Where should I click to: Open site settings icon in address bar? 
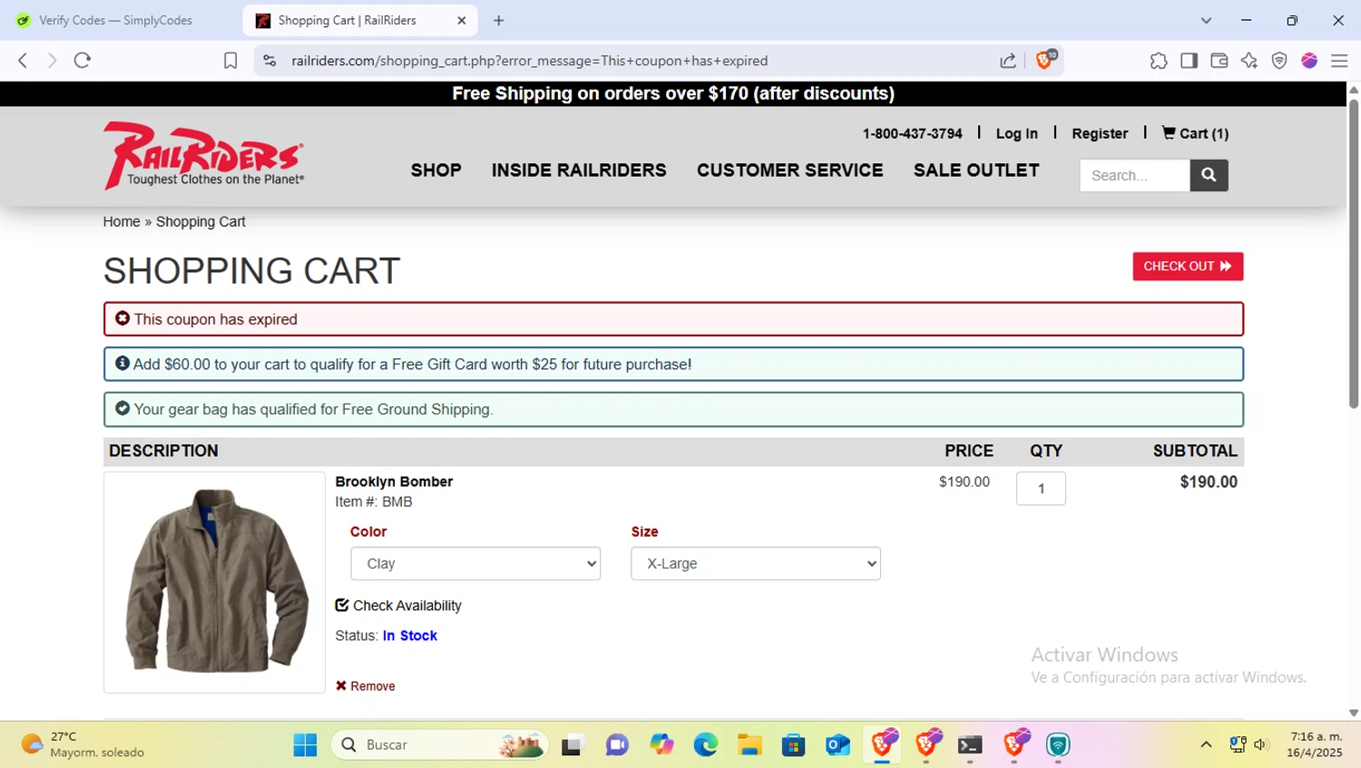pos(269,61)
